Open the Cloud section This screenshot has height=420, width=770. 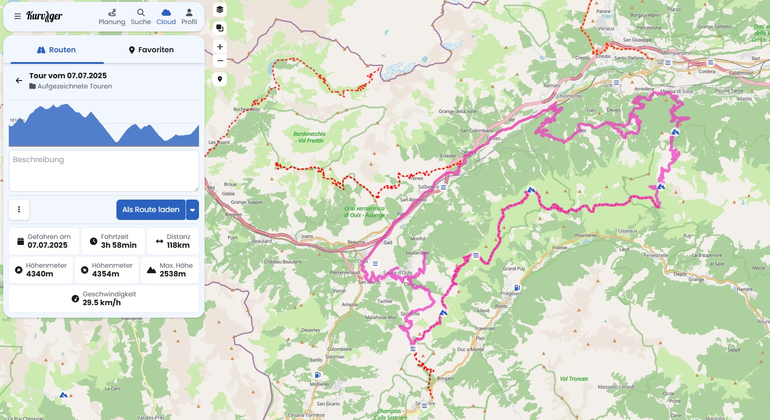pyautogui.click(x=166, y=17)
